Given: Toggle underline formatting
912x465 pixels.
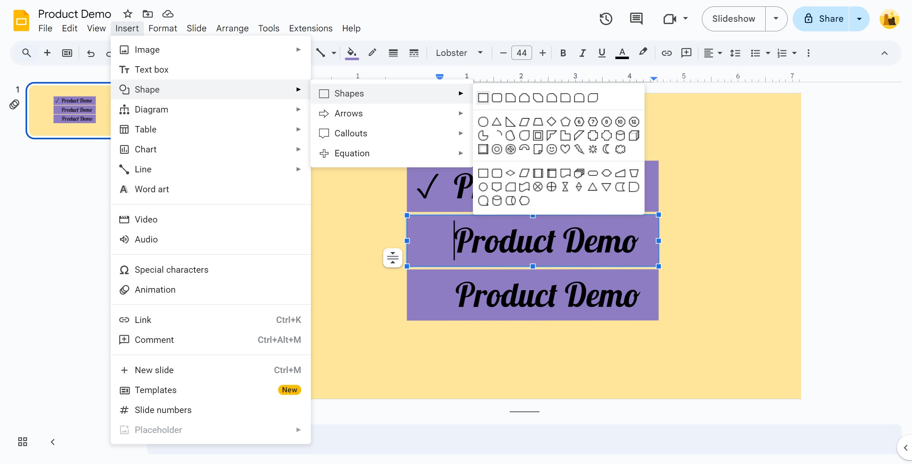Looking at the screenshot, I should click(x=602, y=53).
